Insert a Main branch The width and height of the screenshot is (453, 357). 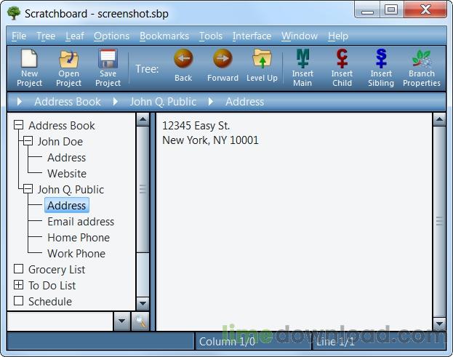click(302, 60)
